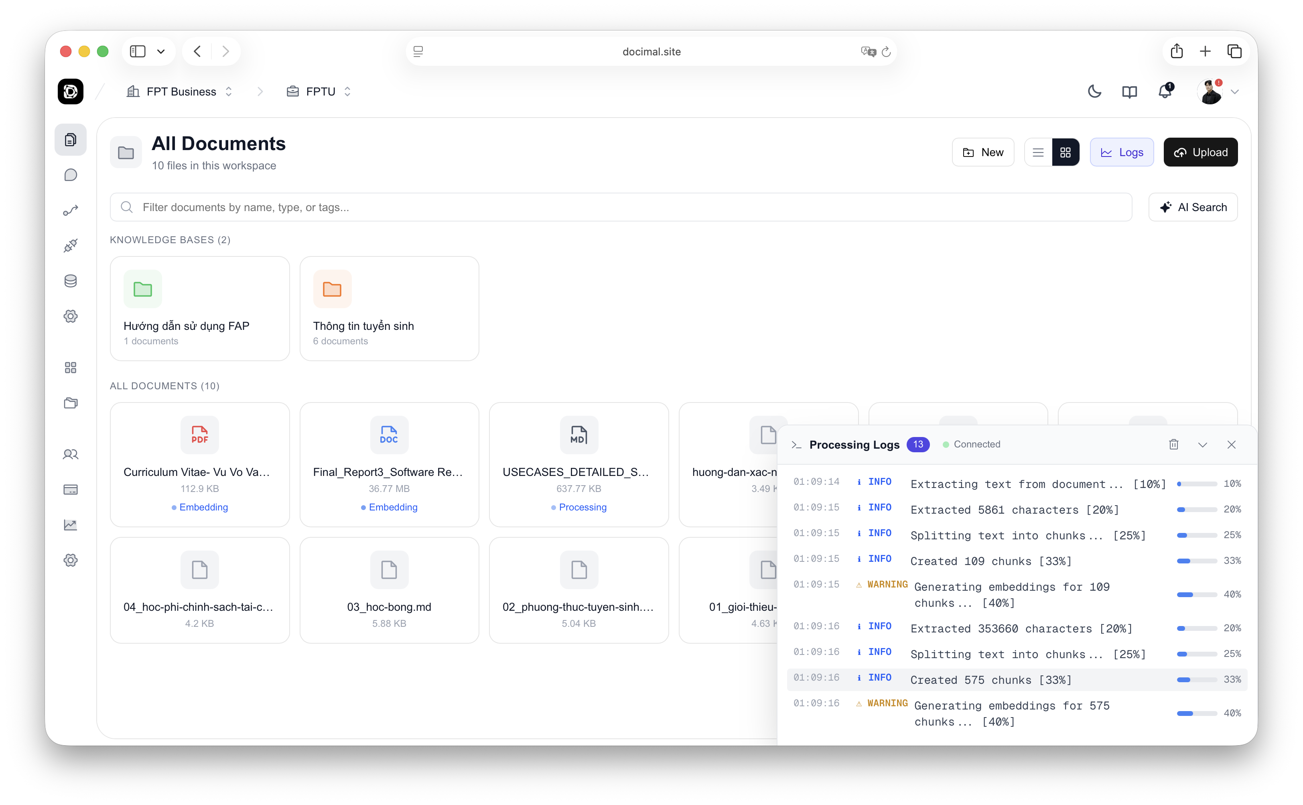Open Thông tin tuyển sinh knowledge base
Image resolution: width=1303 pixels, height=805 pixels.
tap(389, 309)
